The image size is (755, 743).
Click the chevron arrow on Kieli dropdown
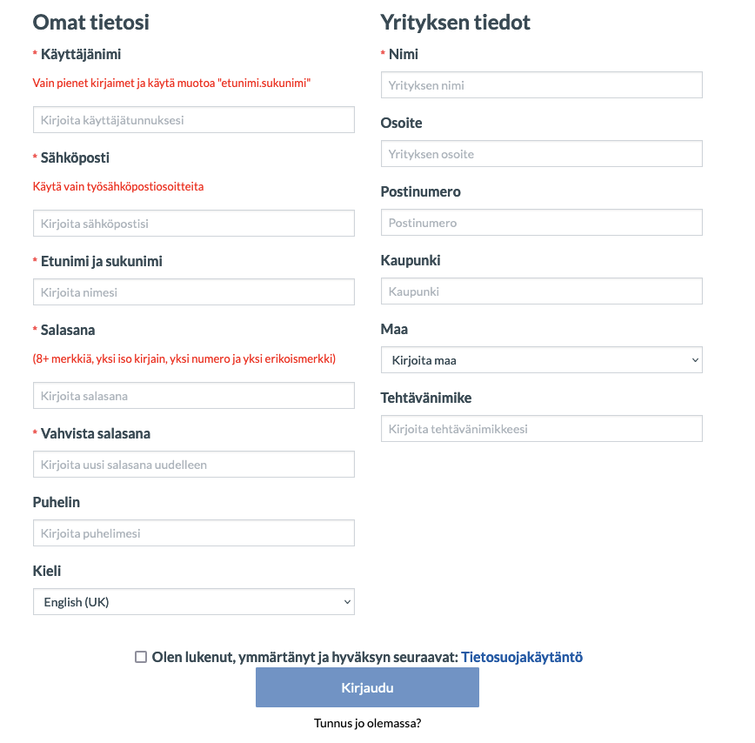(x=346, y=602)
